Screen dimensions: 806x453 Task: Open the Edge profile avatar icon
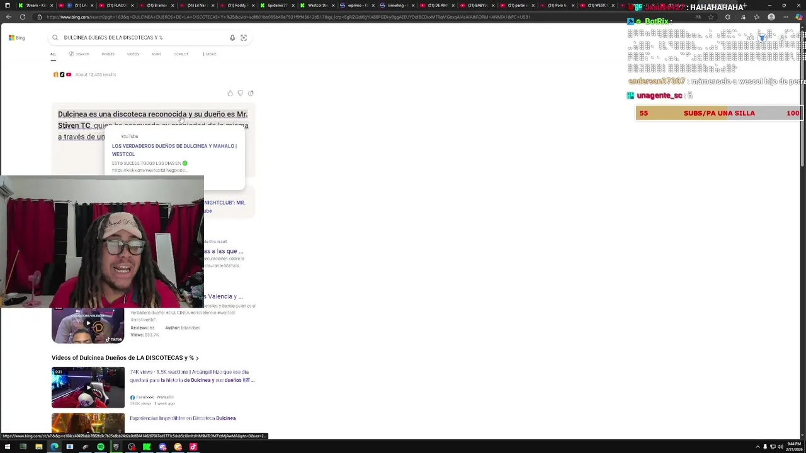coord(771,17)
